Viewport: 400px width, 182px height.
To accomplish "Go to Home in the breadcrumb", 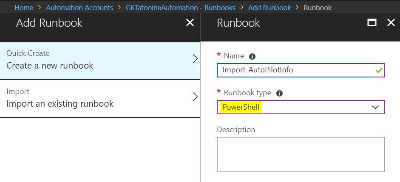I will [x=24, y=8].
